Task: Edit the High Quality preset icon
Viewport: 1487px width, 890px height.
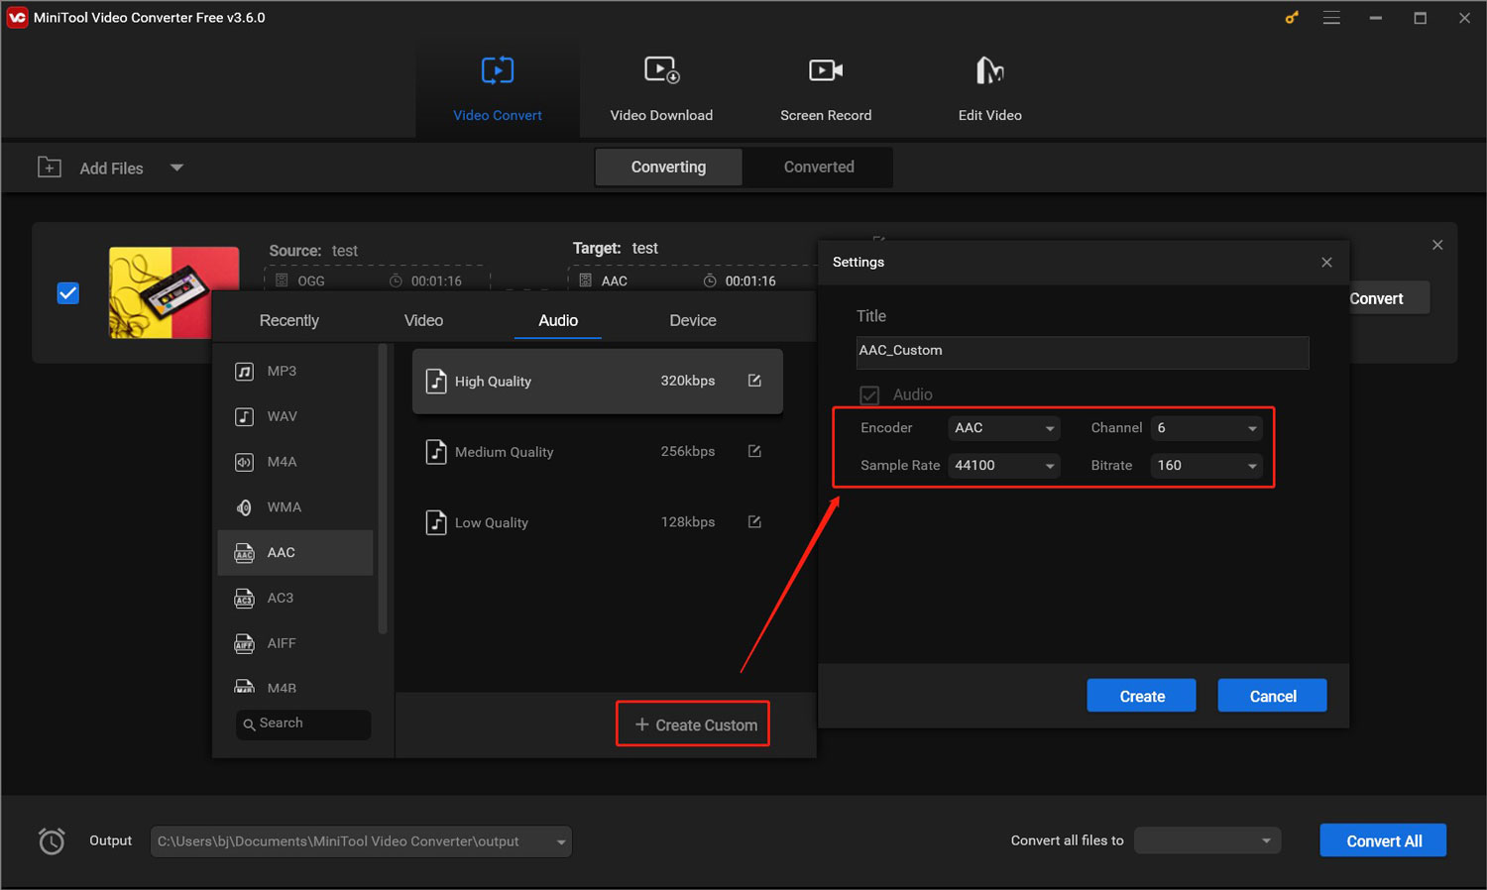Action: pyautogui.click(x=754, y=381)
